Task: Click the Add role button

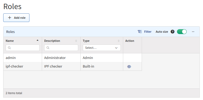Action: click(16, 18)
